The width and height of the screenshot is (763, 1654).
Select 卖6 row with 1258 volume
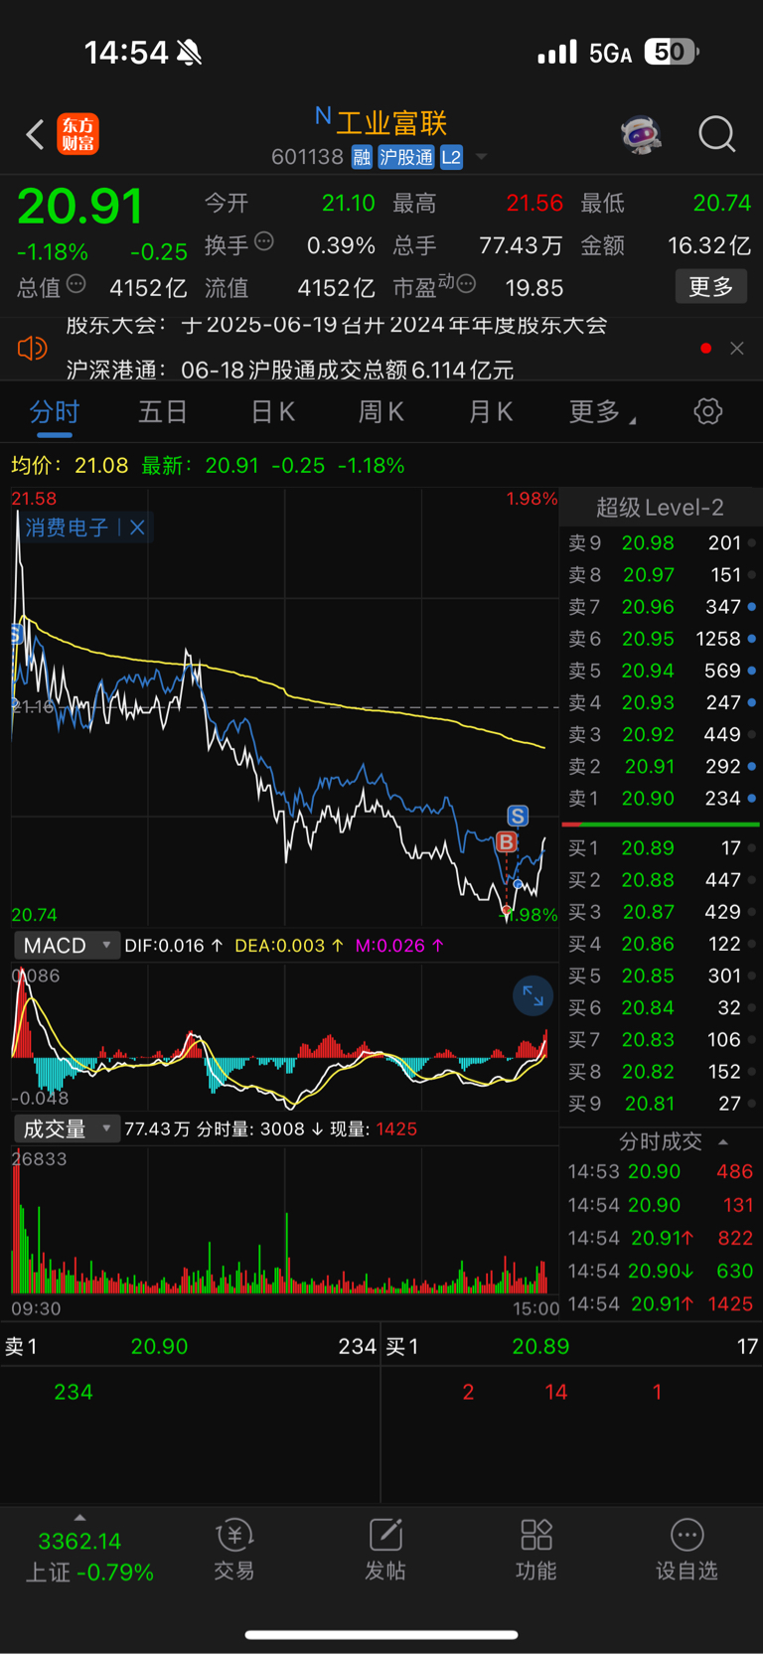661,639
